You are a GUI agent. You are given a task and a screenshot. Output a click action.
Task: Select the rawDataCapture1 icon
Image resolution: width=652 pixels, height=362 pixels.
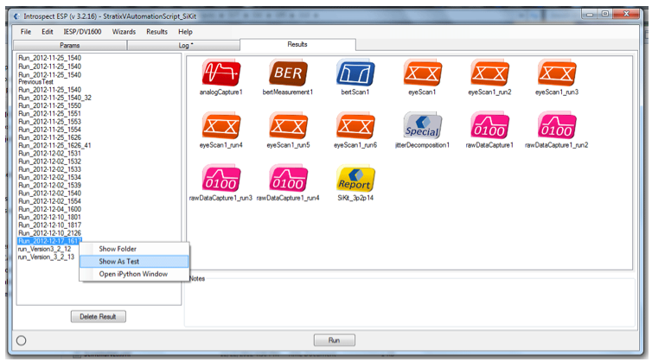[x=489, y=126]
